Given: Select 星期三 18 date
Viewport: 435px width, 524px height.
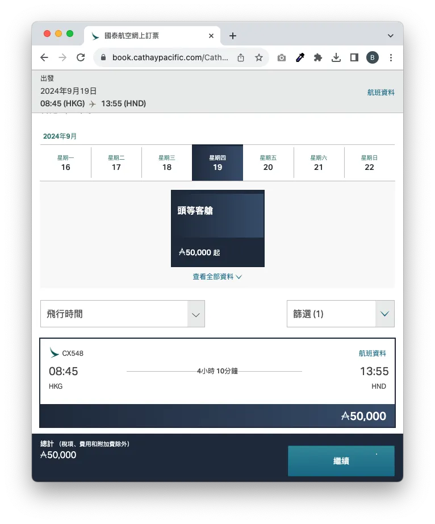Looking at the screenshot, I should tap(167, 163).
